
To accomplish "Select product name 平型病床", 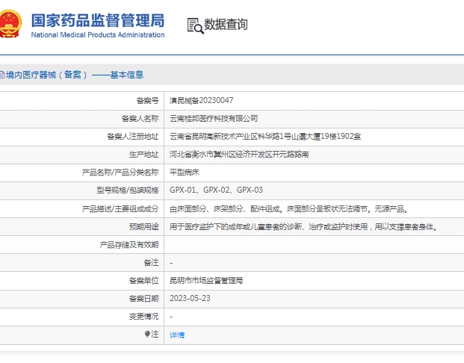I will point(185,173).
